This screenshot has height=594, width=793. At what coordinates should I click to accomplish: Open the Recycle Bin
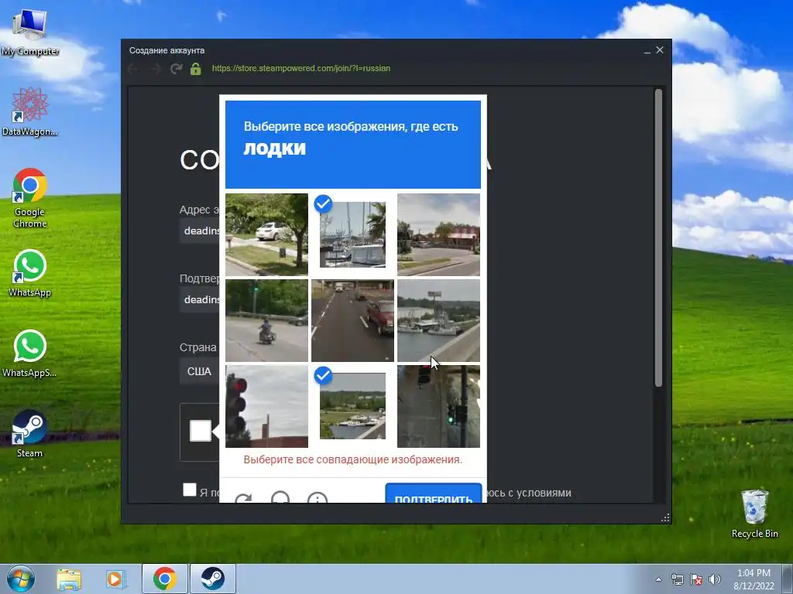coord(754,514)
